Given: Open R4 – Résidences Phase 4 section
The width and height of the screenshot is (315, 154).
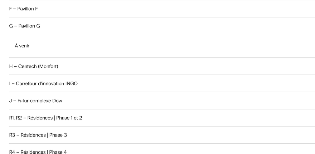Looking at the screenshot, I should pos(38,152).
